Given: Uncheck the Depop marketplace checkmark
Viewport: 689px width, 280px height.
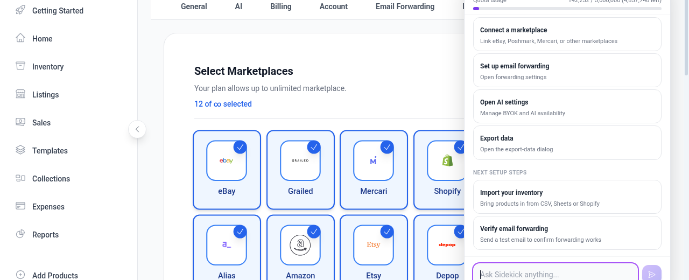Looking at the screenshot, I should [x=459, y=232].
